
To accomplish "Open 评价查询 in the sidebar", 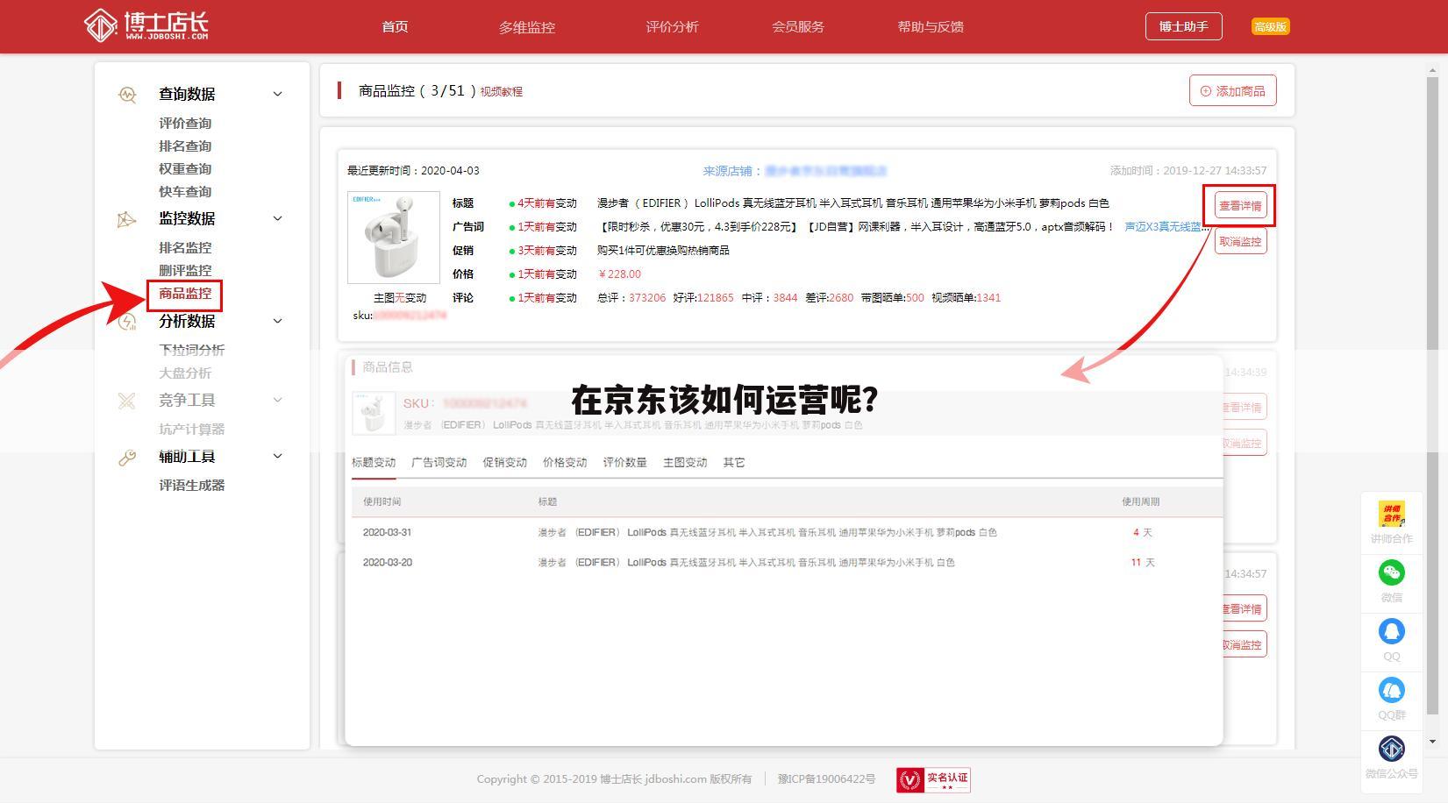I will [x=185, y=124].
